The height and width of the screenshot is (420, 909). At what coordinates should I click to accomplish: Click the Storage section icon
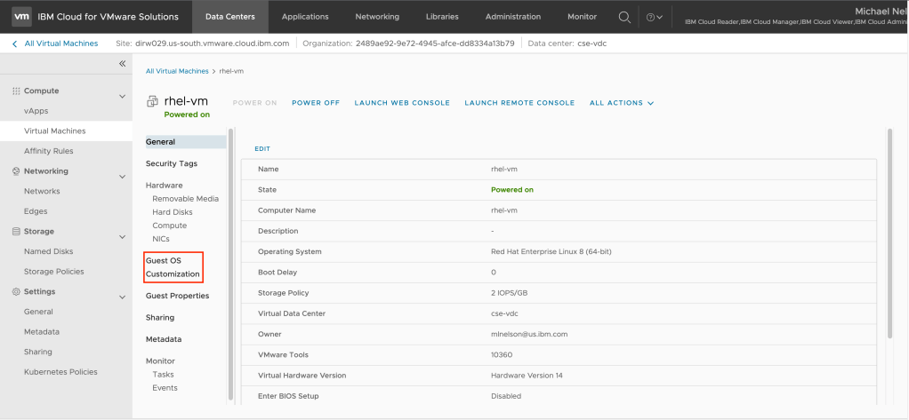(15, 232)
